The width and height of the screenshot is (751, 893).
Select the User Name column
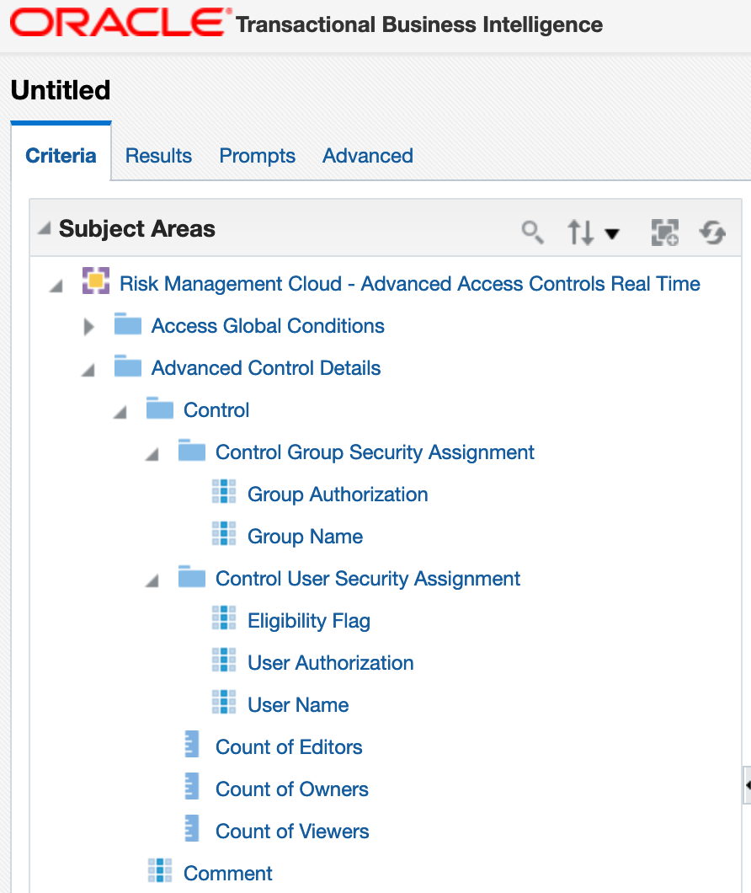298,705
